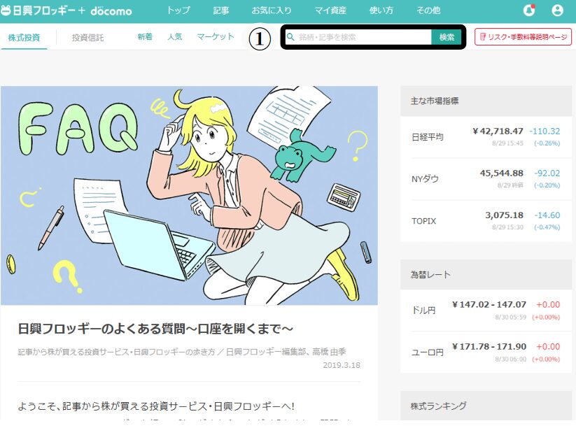Click the magnifier icon in the search box
576x435 pixels.
coord(290,36)
